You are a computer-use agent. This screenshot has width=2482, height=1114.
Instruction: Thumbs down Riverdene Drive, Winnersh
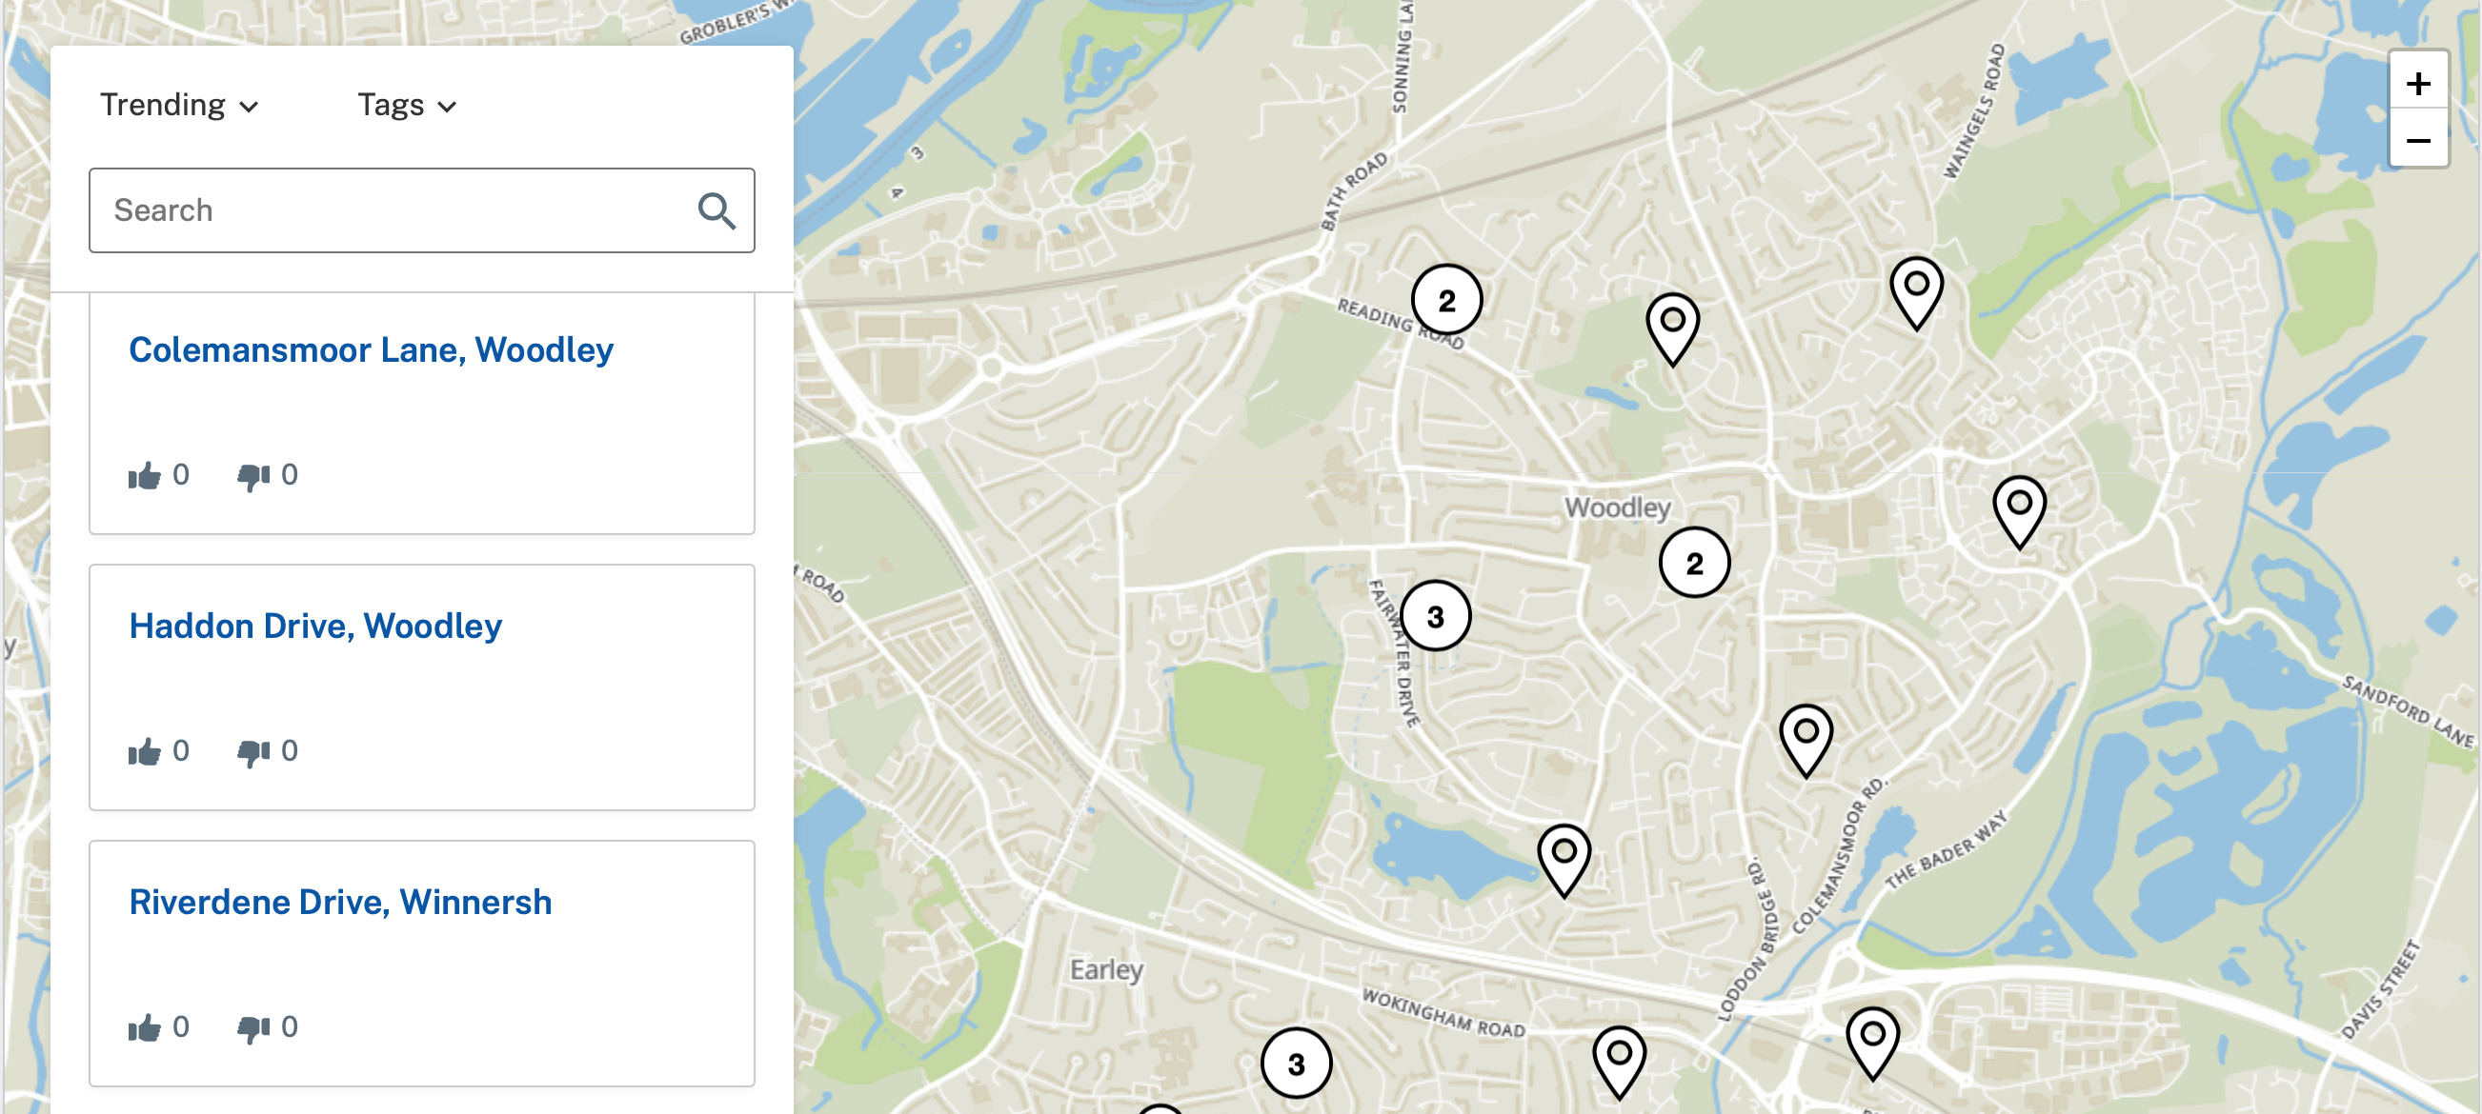[x=253, y=1028]
